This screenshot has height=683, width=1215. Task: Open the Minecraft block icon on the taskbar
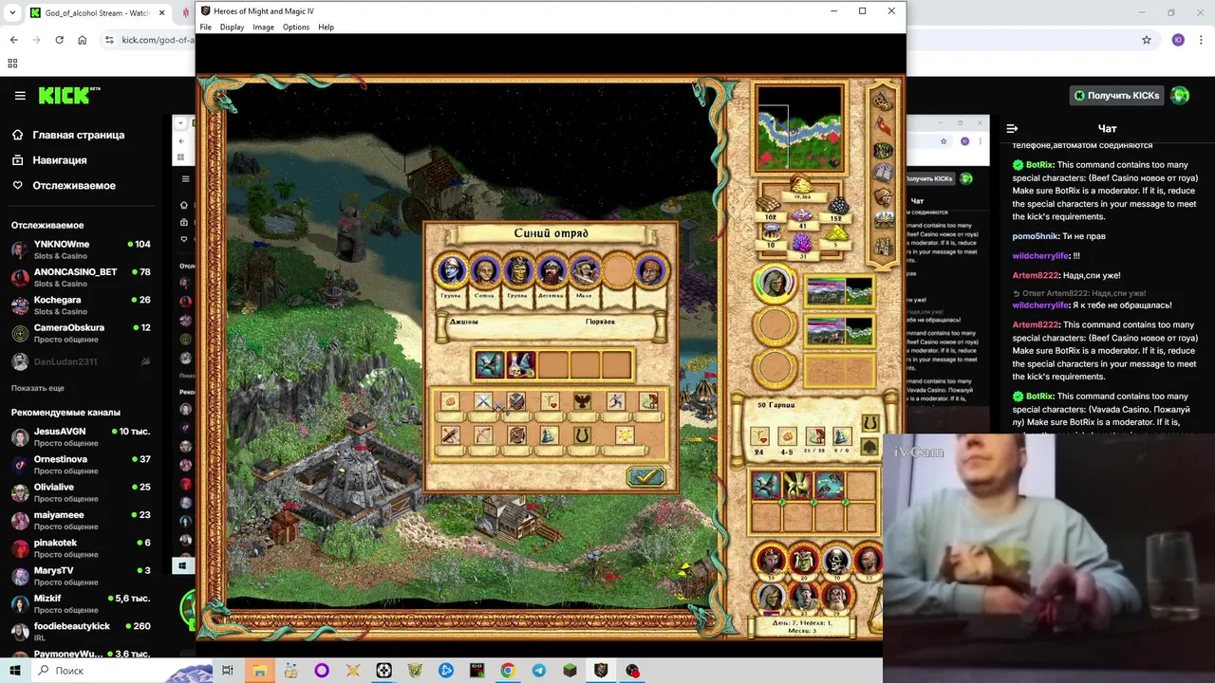[570, 671]
